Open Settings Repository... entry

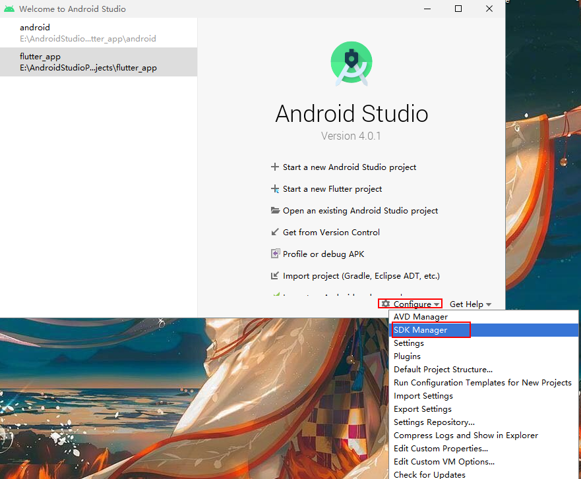(x=483, y=422)
